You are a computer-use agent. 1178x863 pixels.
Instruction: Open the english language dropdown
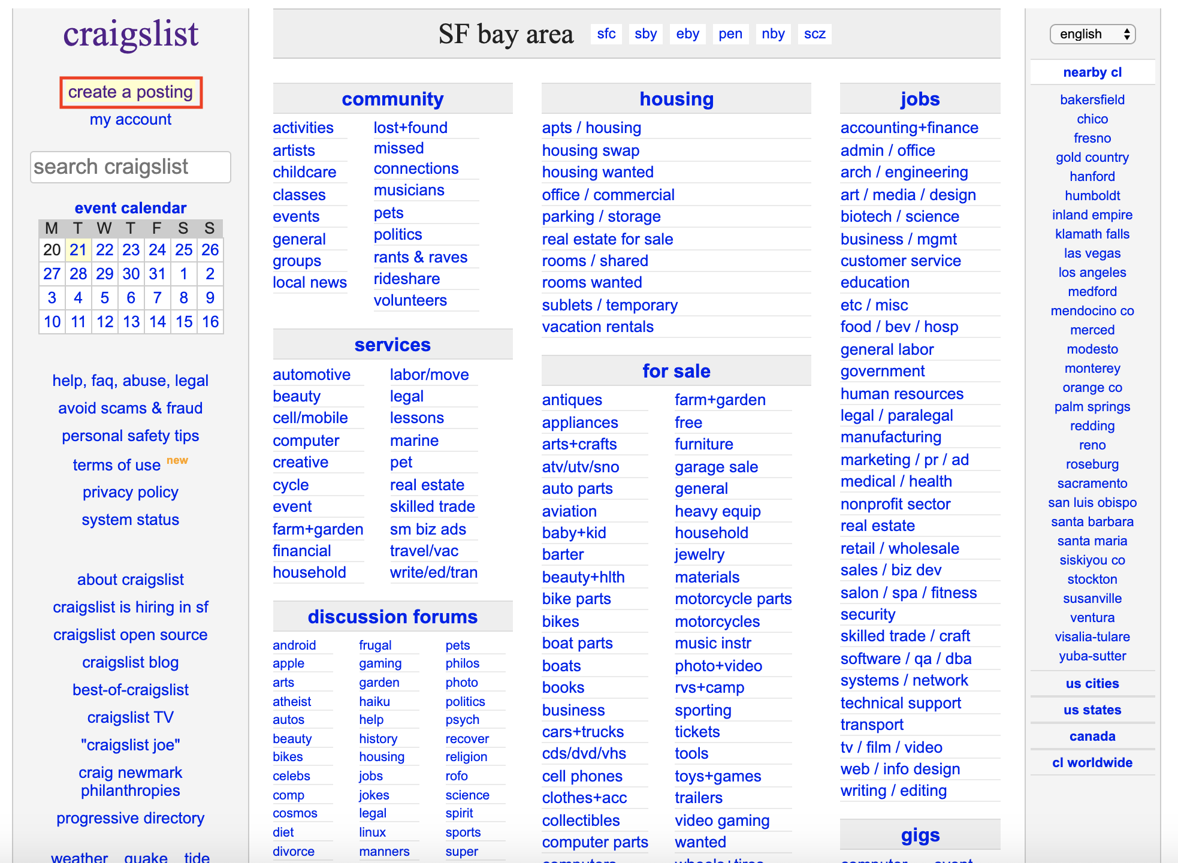coord(1092,34)
